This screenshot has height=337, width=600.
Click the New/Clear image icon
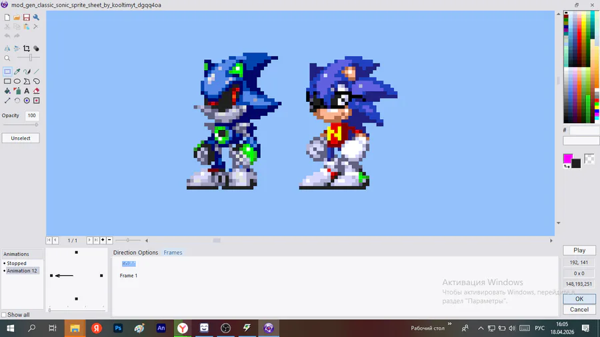coord(7,17)
